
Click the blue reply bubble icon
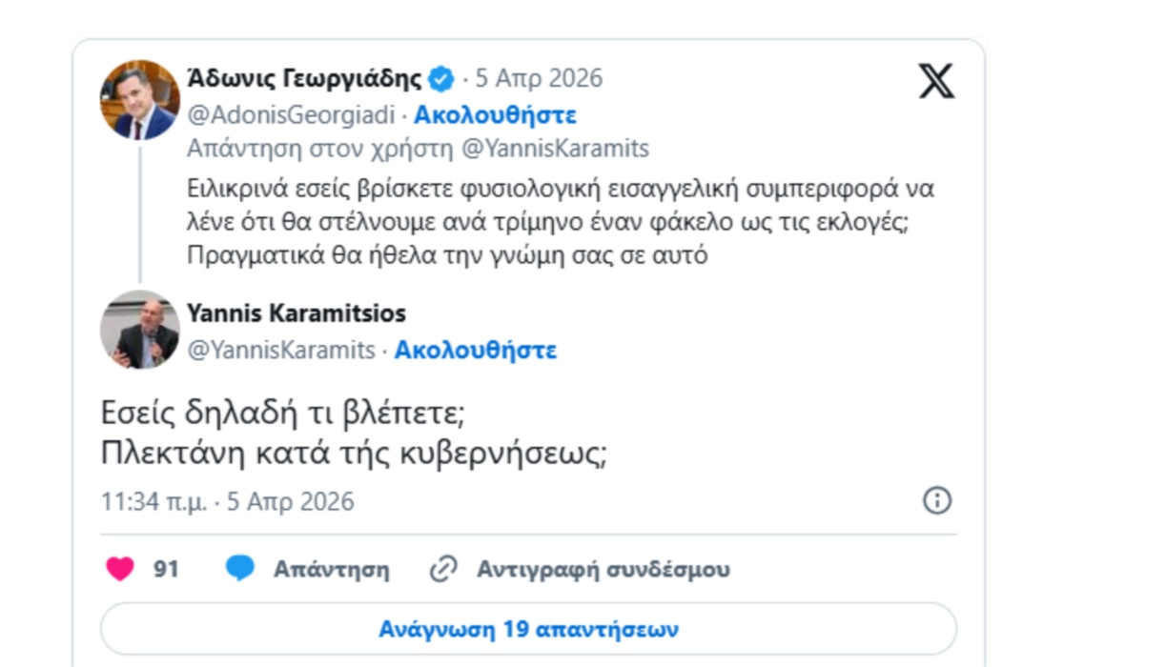click(x=240, y=569)
